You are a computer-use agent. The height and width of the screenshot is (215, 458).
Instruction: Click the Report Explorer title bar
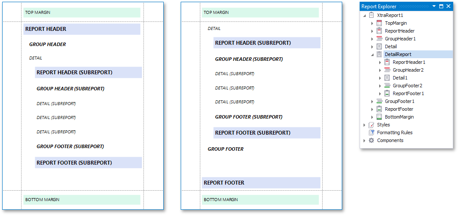pyautogui.click(x=406, y=7)
